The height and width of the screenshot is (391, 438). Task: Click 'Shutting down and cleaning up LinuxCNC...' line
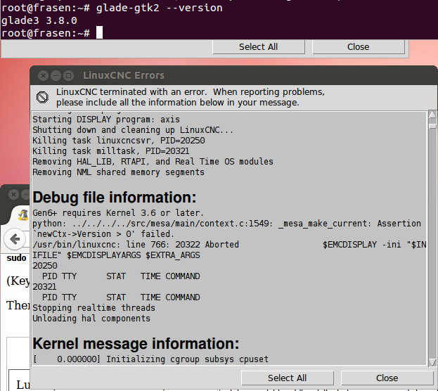[x=133, y=130]
